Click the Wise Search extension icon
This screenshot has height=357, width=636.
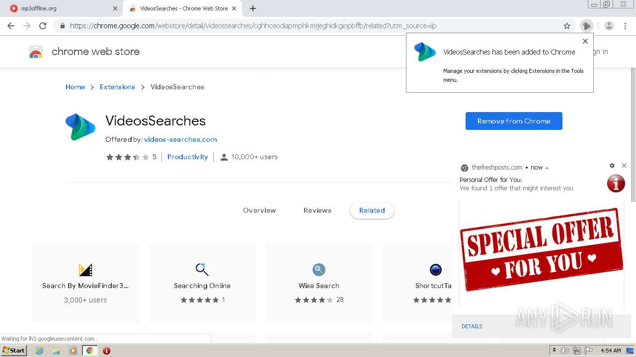319,270
